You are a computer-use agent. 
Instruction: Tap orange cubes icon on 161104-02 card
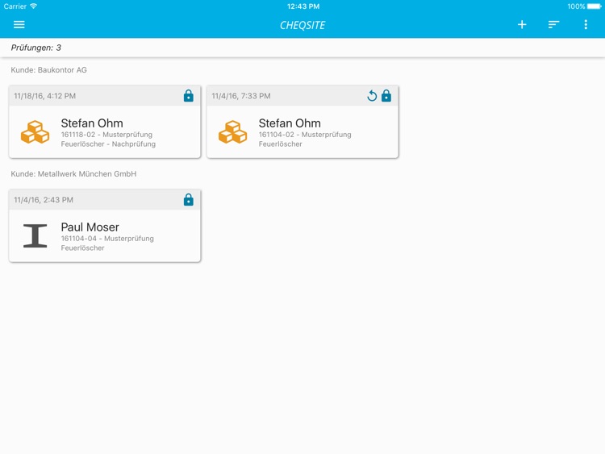pyautogui.click(x=232, y=132)
